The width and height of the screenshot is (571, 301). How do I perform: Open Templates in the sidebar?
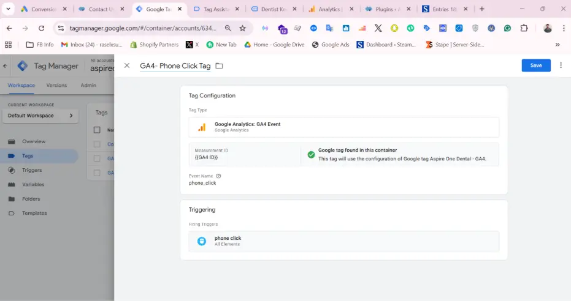(34, 213)
